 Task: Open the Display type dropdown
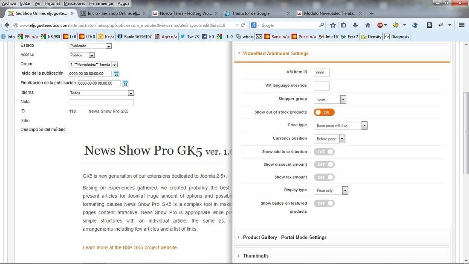point(331,190)
